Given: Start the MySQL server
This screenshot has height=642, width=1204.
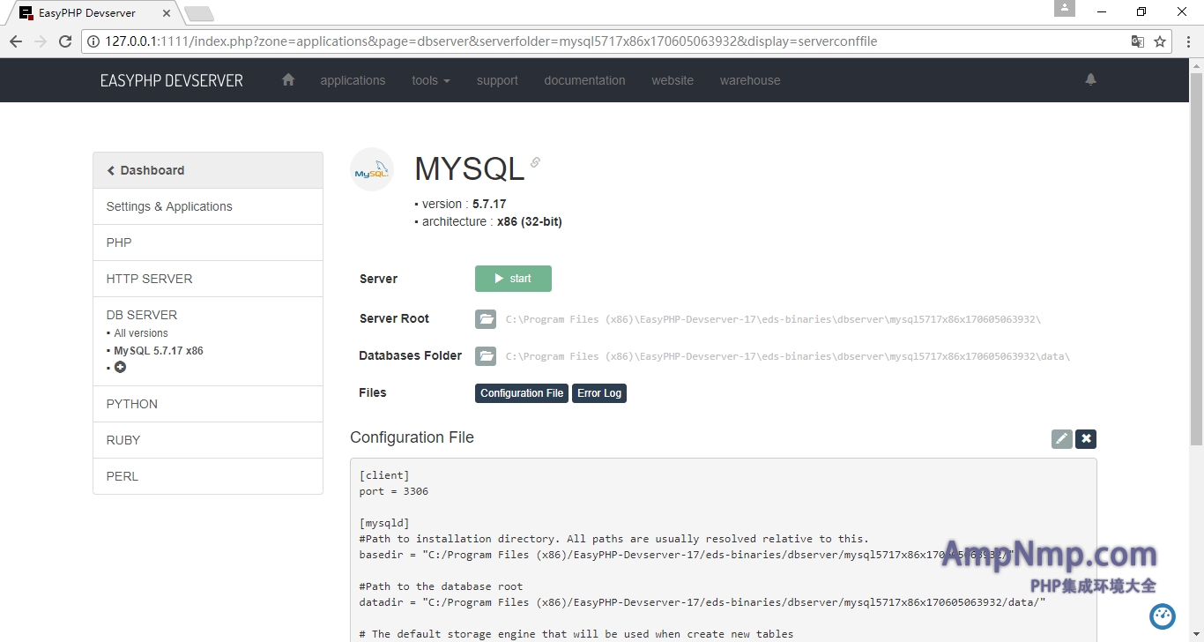Looking at the screenshot, I should pyautogui.click(x=513, y=279).
